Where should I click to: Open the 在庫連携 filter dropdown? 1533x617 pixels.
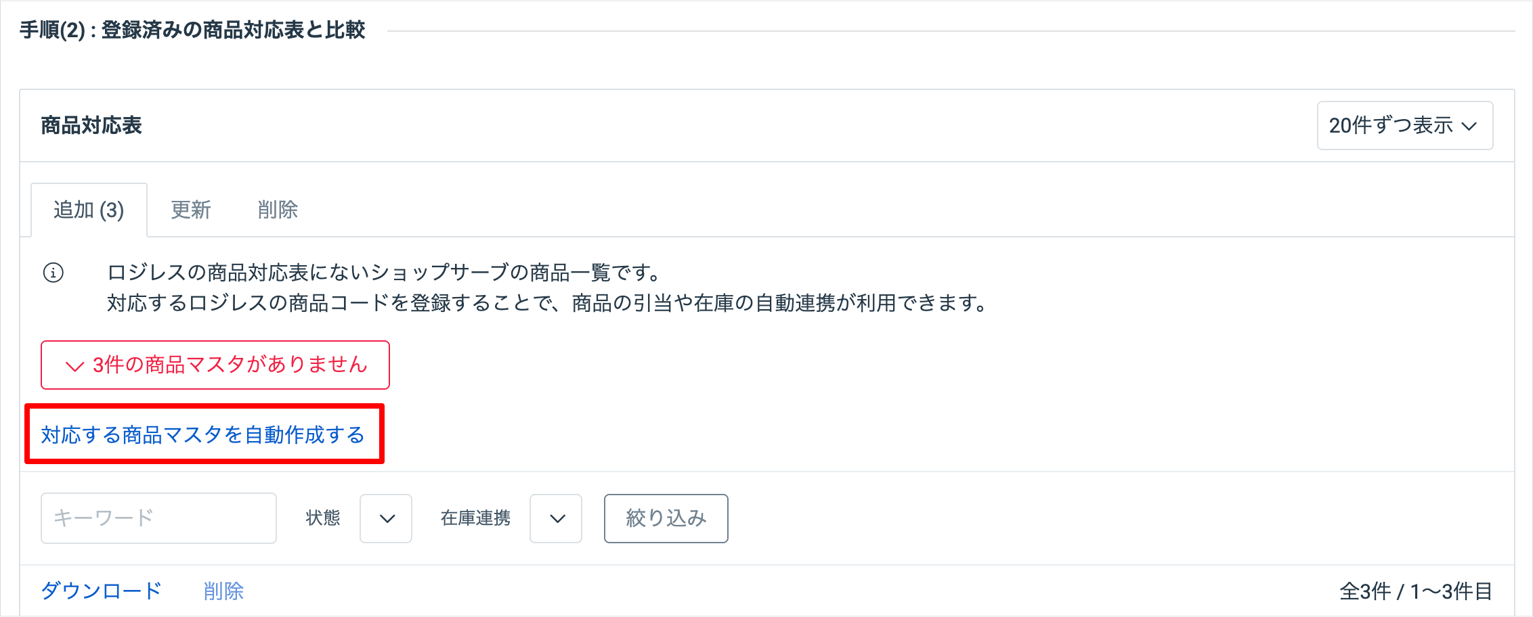pos(556,518)
